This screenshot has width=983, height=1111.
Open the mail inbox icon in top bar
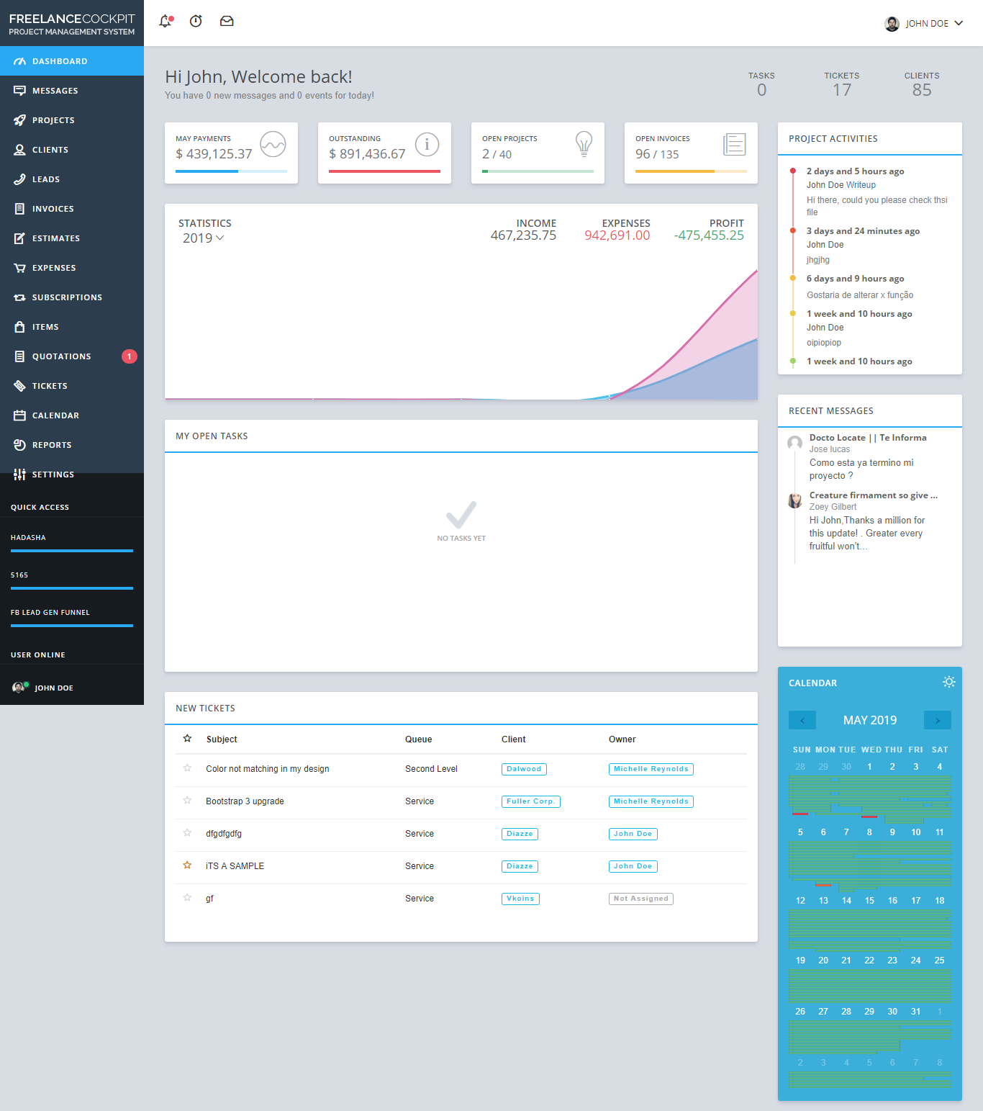227,22
